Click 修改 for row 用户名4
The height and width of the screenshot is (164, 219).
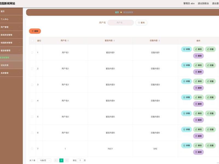[198, 97]
